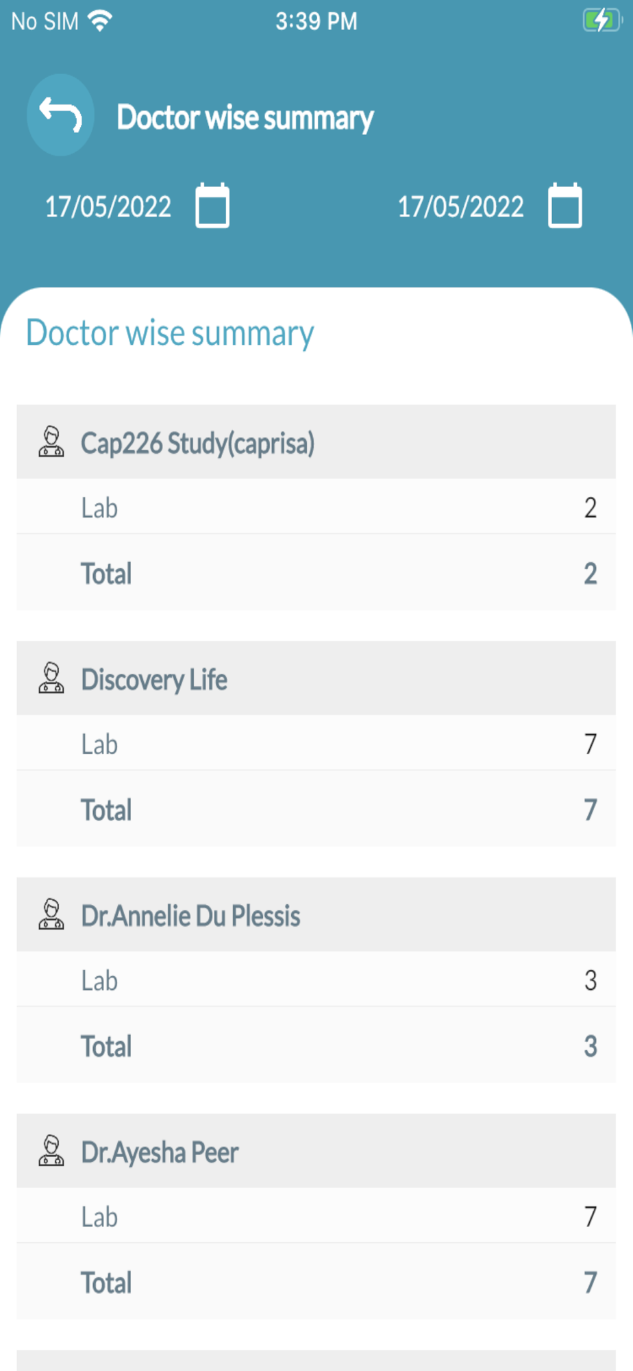Viewport: 633px width, 1371px height.
Task: Tap the Wi-Fi status icon
Action: pos(101,21)
